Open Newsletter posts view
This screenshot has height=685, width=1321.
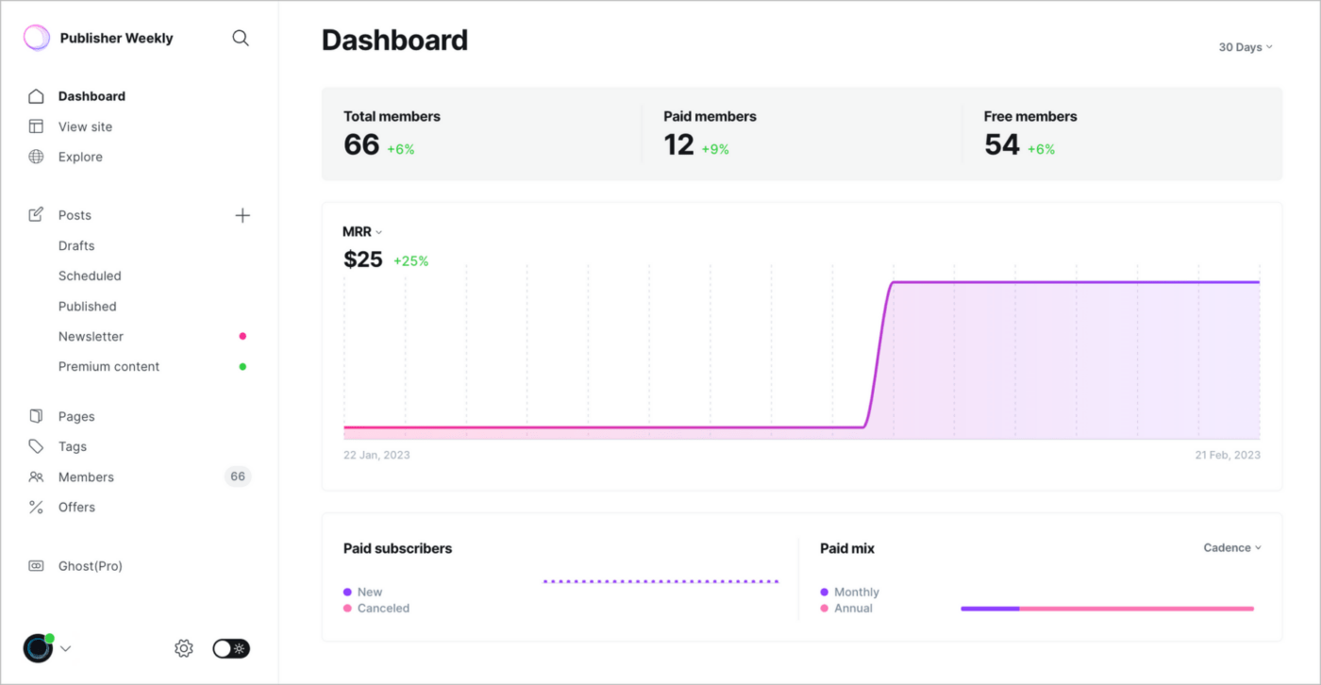tap(91, 336)
